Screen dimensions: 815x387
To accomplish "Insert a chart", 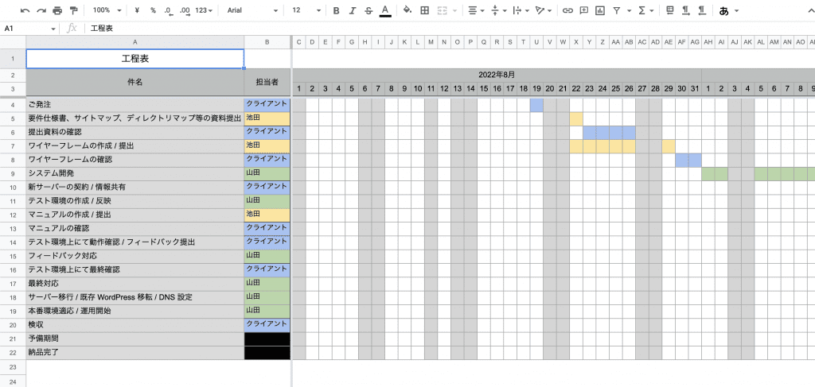I will click(x=600, y=10).
